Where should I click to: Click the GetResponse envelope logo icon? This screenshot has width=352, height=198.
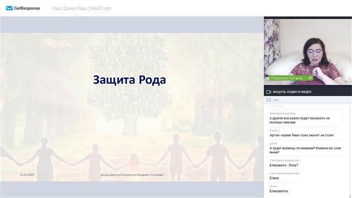tap(9, 8)
